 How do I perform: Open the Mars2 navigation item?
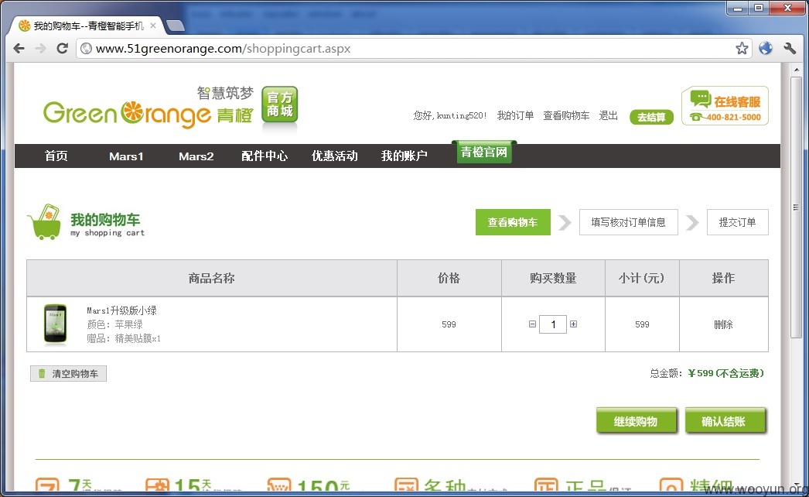(x=196, y=156)
